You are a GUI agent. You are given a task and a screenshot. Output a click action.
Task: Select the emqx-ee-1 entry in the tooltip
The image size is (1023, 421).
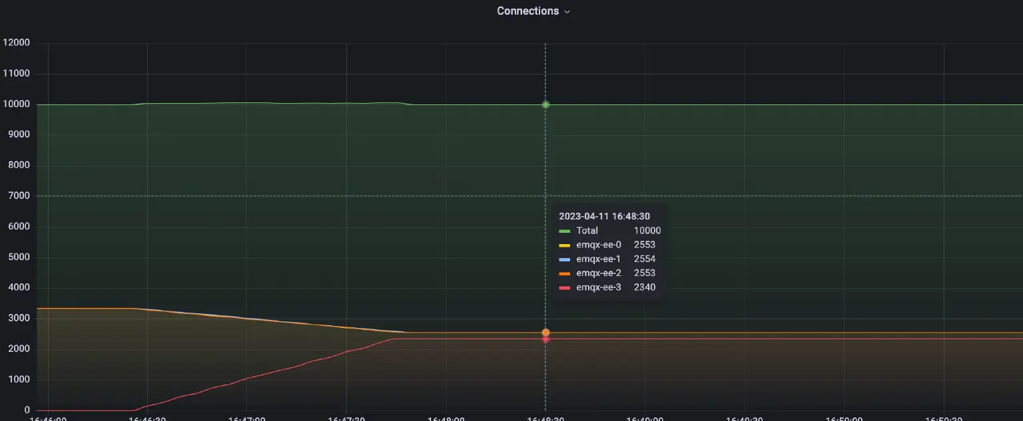(x=599, y=259)
